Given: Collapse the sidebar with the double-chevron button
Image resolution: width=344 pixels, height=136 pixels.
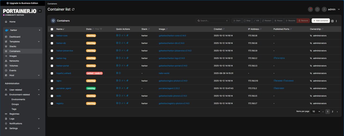Looking at the screenshot, I should click(40, 11).
